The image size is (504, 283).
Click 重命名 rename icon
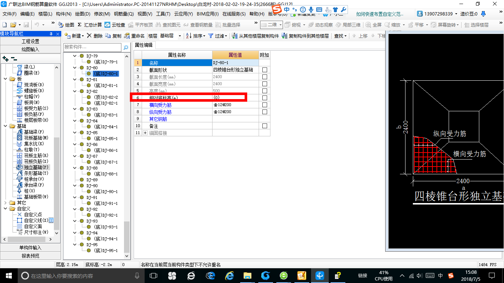point(135,36)
